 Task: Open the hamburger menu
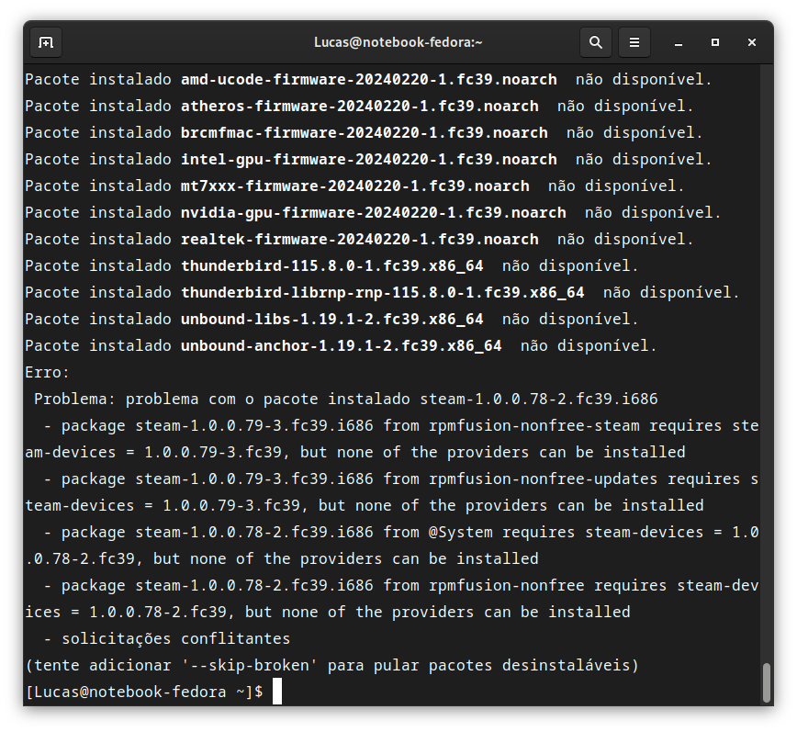(x=634, y=42)
